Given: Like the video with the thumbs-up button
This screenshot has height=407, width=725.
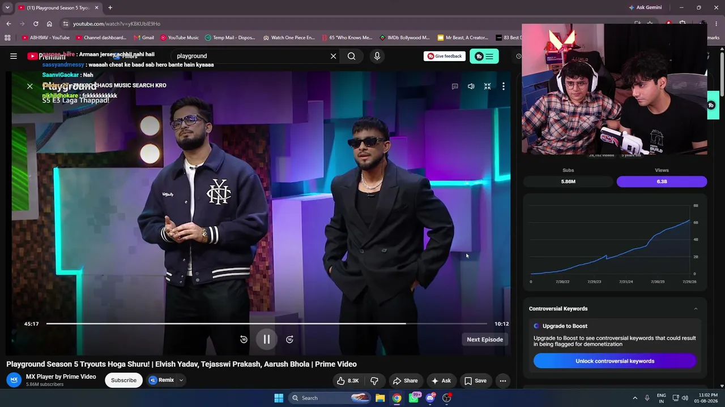Looking at the screenshot, I should click(347, 380).
